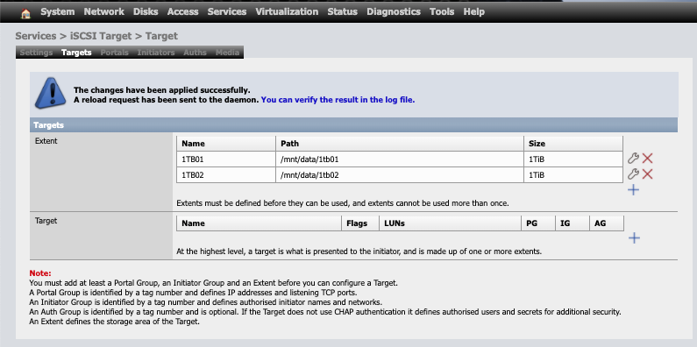The width and height of the screenshot is (697, 347).
Task: Open the Disks menu
Action: (x=146, y=12)
